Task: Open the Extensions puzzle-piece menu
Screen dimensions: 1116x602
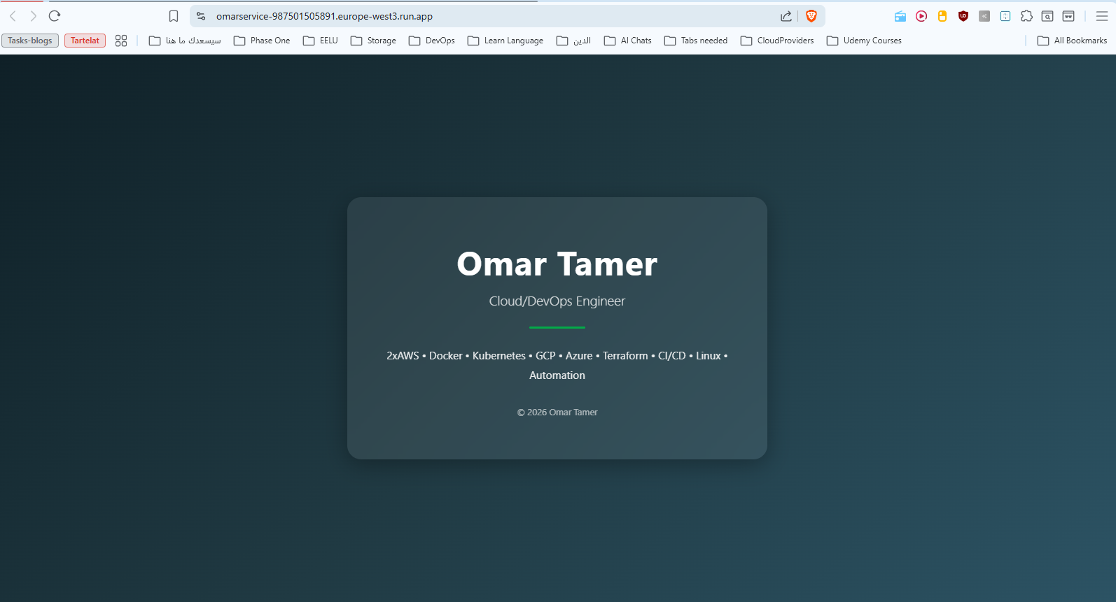Action: [x=1026, y=16]
